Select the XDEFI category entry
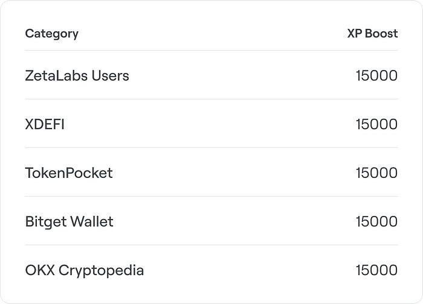The height and width of the screenshot is (304, 423). point(45,124)
